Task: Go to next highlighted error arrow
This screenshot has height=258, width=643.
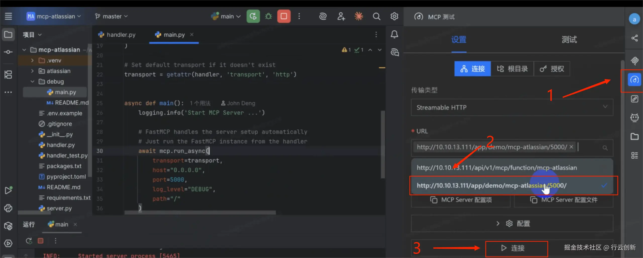Action: 380,50
